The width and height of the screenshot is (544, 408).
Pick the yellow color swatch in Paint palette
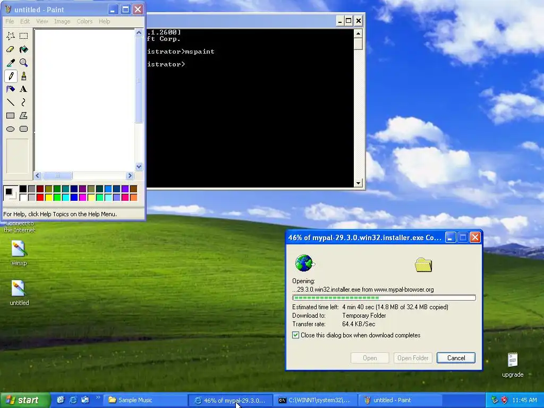pyautogui.click(x=48, y=198)
